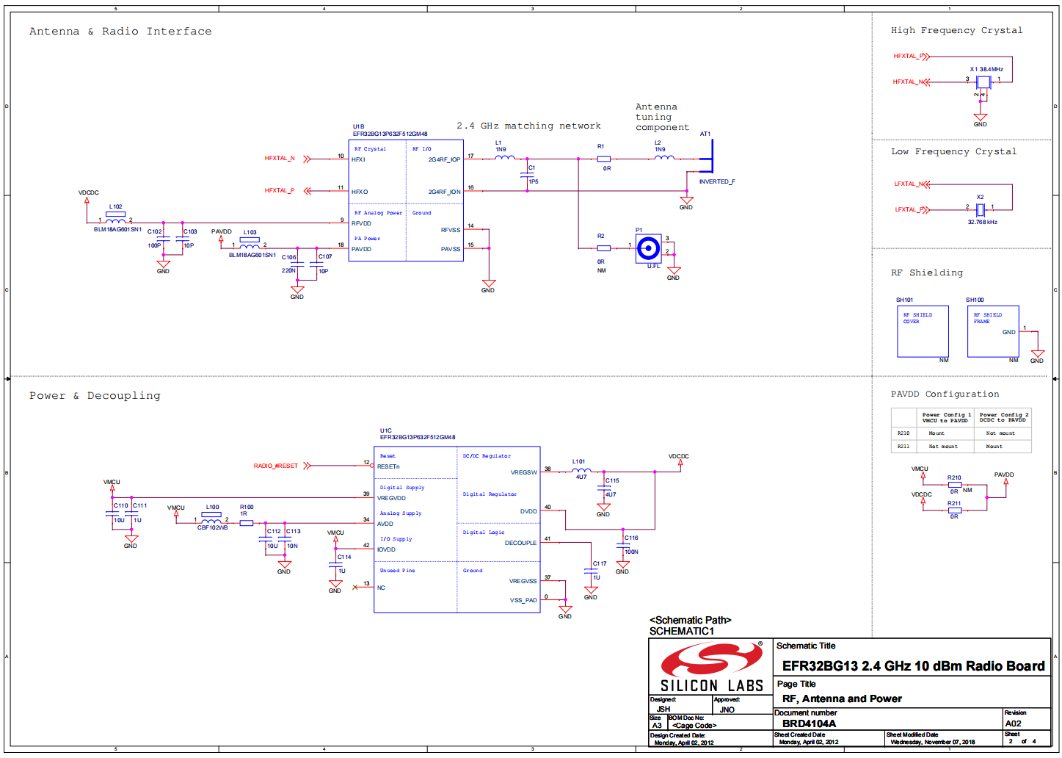Click the Silicon Labs logo

710,667
